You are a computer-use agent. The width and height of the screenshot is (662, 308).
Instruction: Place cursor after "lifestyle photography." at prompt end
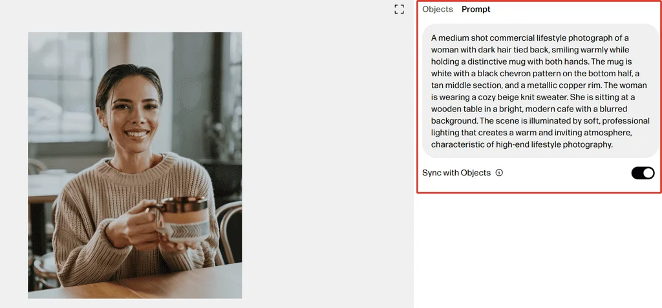(x=613, y=145)
